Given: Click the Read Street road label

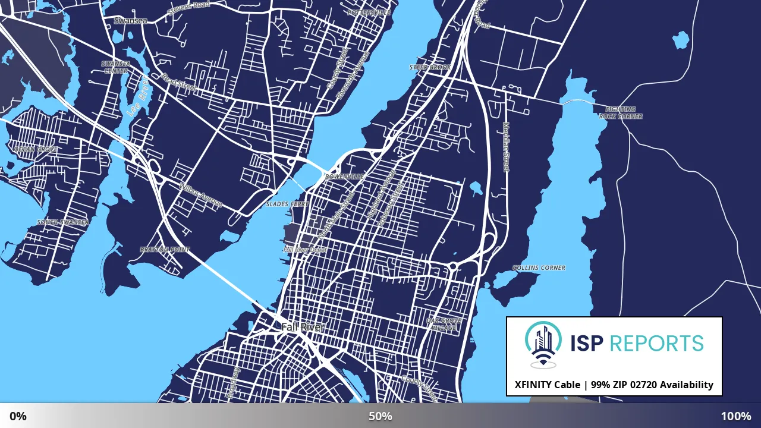Looking at the screenshot, I should tap(179, 83).
